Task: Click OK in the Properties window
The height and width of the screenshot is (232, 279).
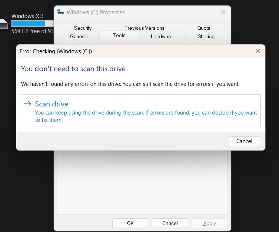Action: (130, 223)
